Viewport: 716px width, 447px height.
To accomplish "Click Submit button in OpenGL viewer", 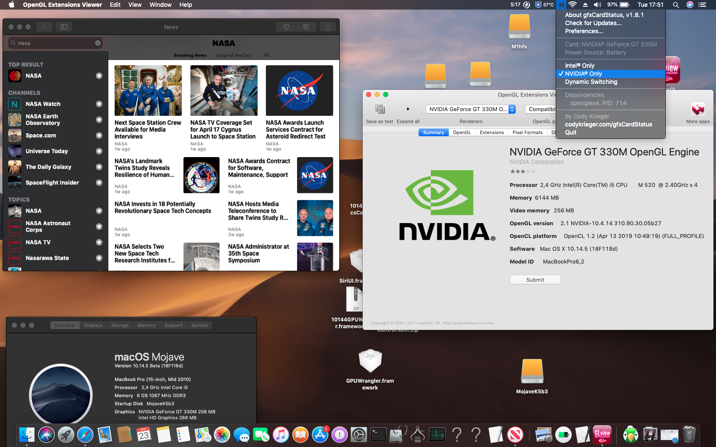I will click(535, 280).
